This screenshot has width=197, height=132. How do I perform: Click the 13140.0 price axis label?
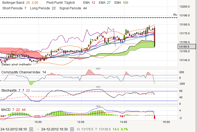point(184,60)
